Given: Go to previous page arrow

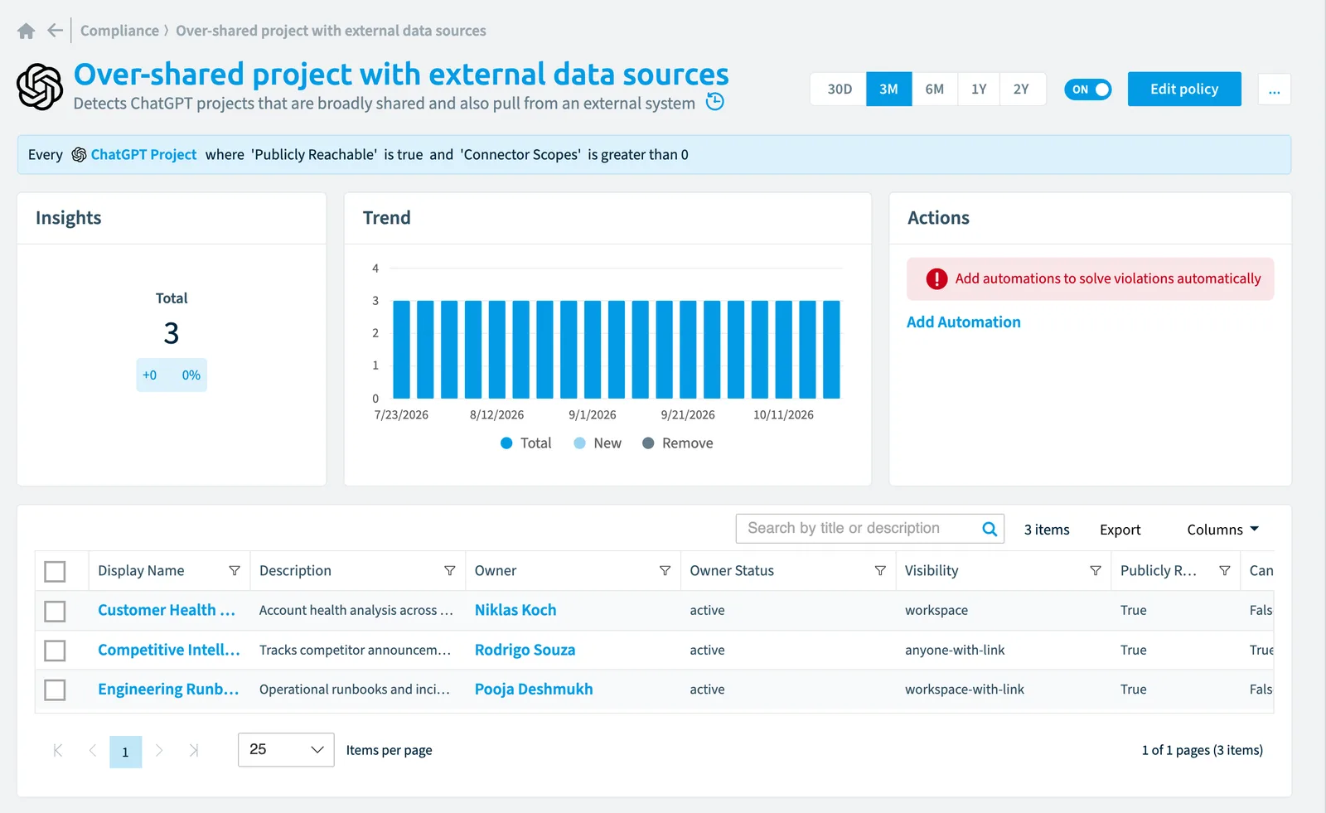Looking at the screenshot, I should [x=93, y=751].
